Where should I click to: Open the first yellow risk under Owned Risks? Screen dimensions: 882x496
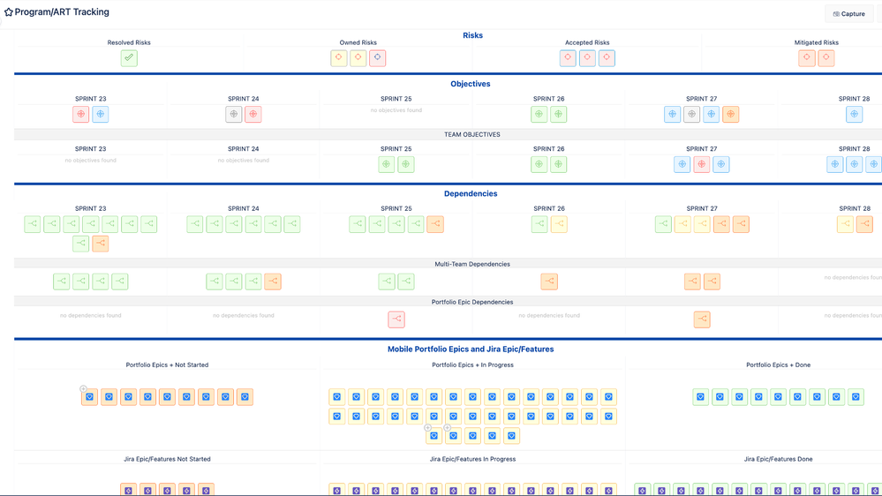339,58
